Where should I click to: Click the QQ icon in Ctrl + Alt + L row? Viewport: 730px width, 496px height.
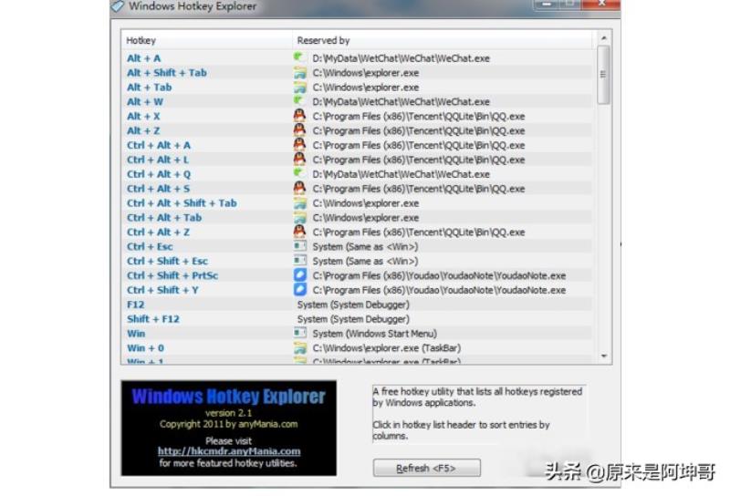[300, 159]
